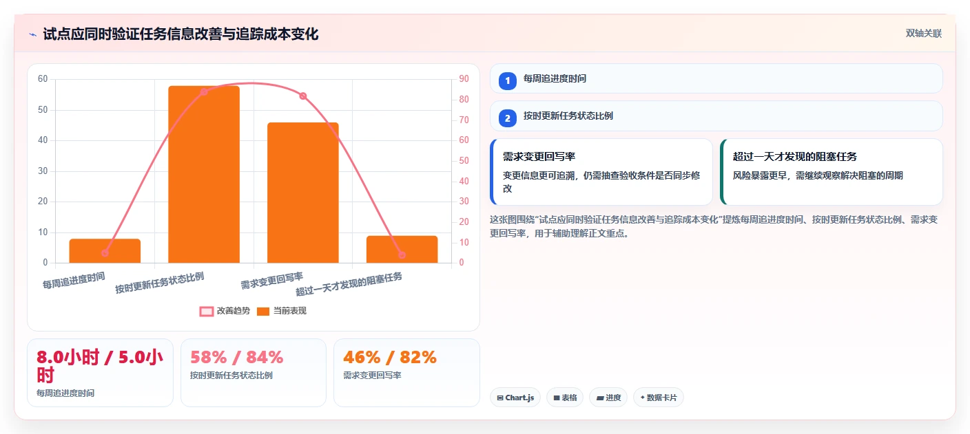Click the trend line point above 需求变更回写率
Image resolution: width=970 pixels, height=434 pixels.
pyautogui.click(x=303, y=96)
